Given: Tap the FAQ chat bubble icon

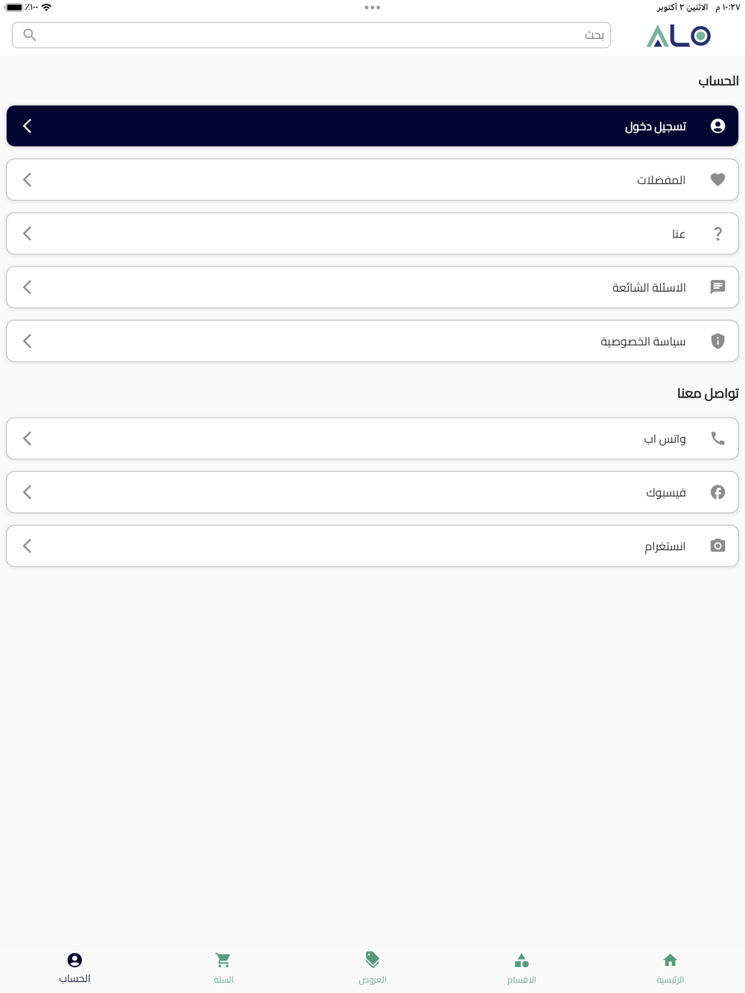Looking at the screenshot, I should pos(717,287).
